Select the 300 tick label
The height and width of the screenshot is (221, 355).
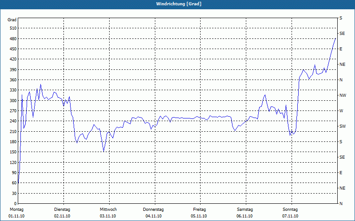click(x=13, y=101)
